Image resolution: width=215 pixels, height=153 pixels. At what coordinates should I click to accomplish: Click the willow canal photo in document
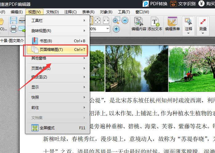coord(136,68)
